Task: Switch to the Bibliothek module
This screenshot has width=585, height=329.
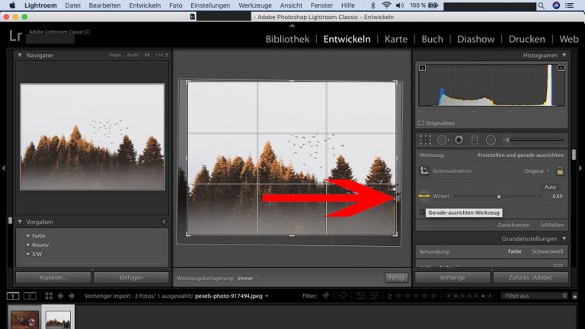Action: point(287,39)
